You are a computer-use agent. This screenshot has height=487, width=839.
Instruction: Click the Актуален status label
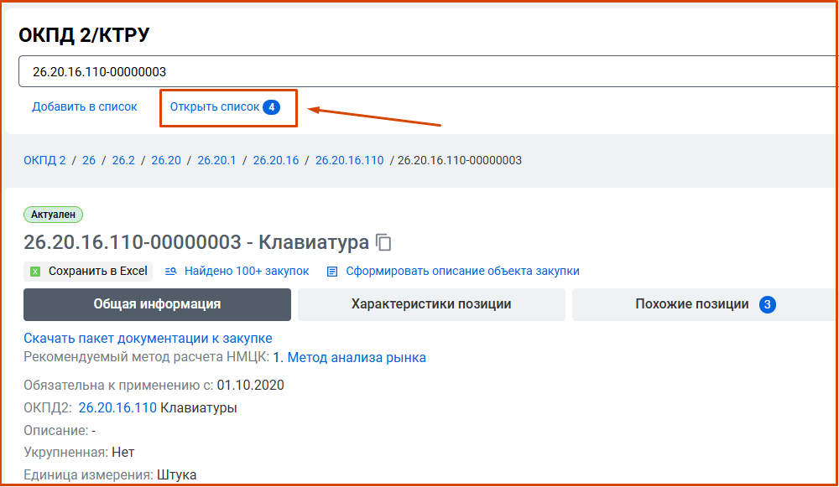click(x=53, y=215)
